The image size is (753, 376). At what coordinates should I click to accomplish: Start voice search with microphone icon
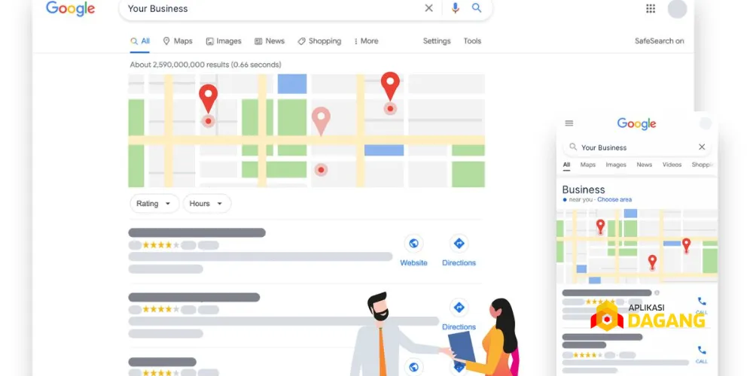456,8
